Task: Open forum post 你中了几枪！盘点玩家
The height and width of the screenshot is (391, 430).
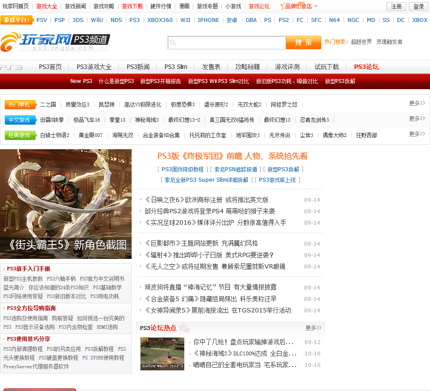Action: click(x=244, y=342)
